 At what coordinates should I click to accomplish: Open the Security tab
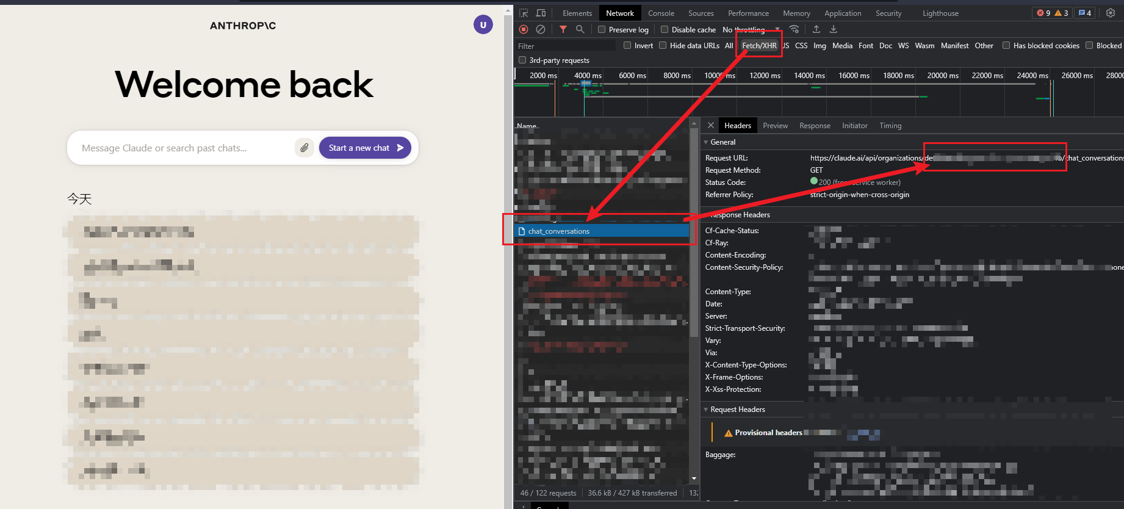888,13
